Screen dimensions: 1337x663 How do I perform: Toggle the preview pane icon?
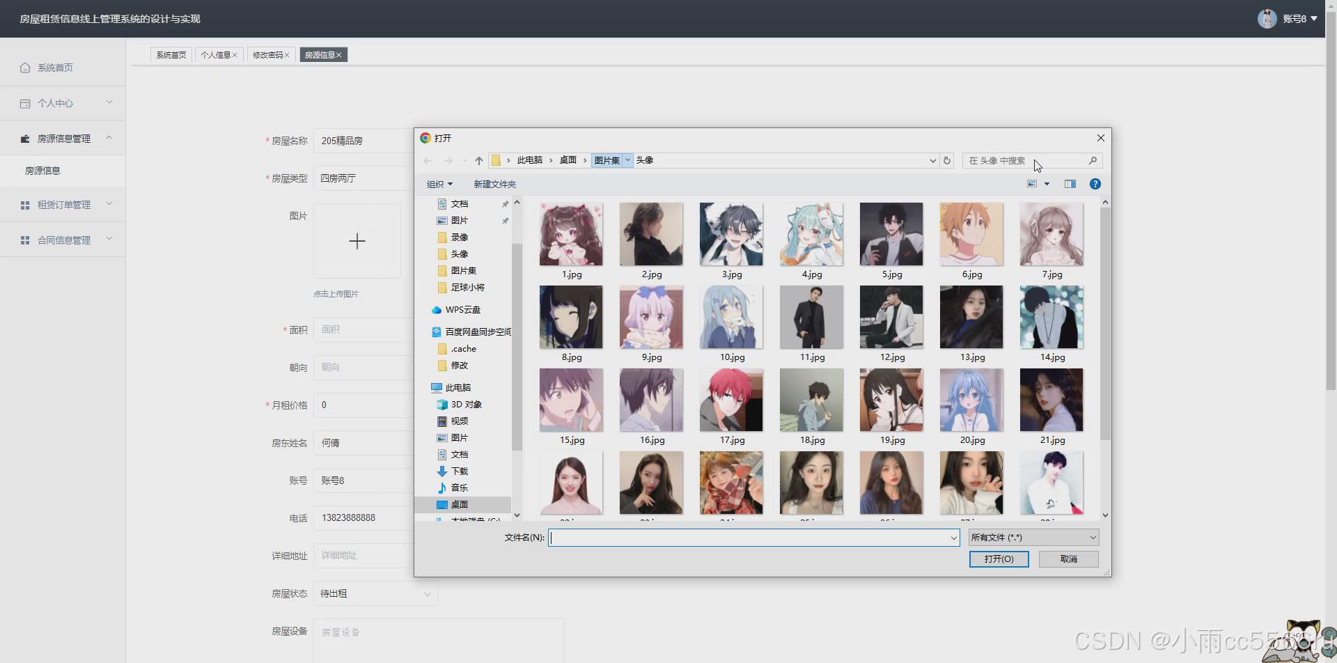coord(1070,184)
